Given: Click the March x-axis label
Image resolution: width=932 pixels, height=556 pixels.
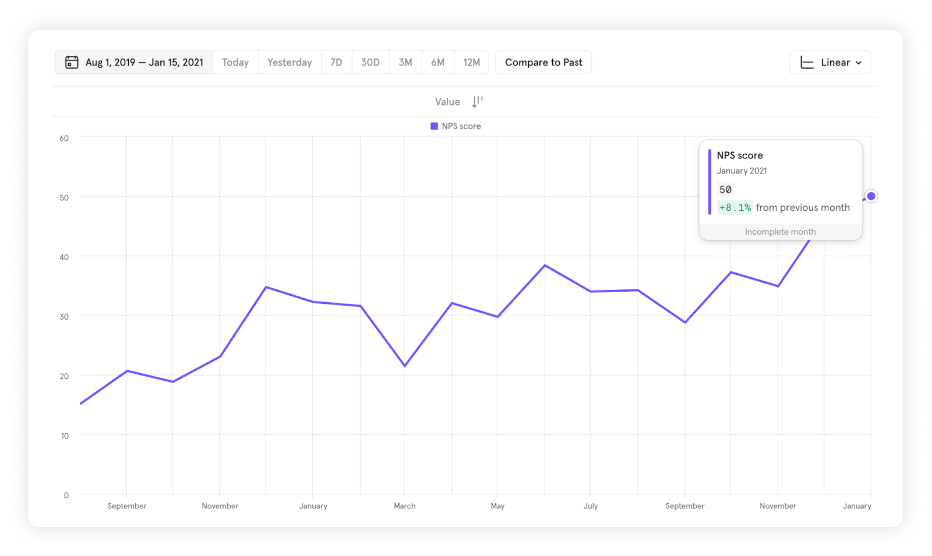Looking at the screenshot, I should (405, 506).
